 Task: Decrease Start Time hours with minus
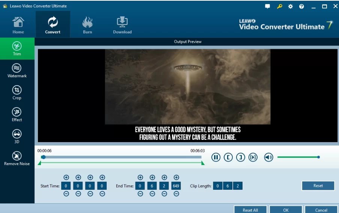coord(66,194)
